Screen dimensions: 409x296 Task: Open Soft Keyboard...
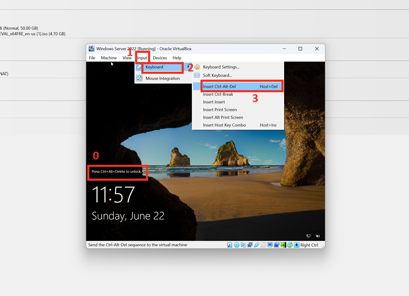tap(217, 75)
